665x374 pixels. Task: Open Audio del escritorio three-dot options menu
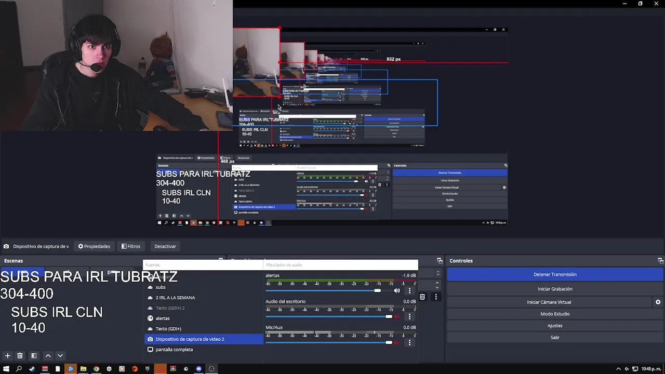tap(409, 316)
